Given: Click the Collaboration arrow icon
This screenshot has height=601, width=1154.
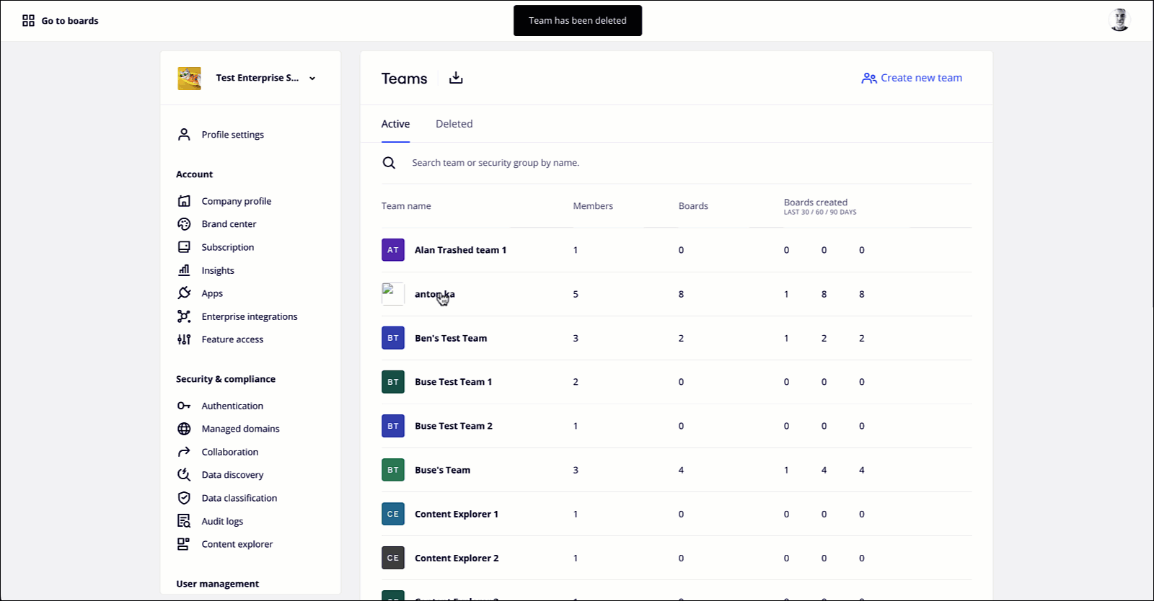Looking at the screenshot, I should (184, 452).
